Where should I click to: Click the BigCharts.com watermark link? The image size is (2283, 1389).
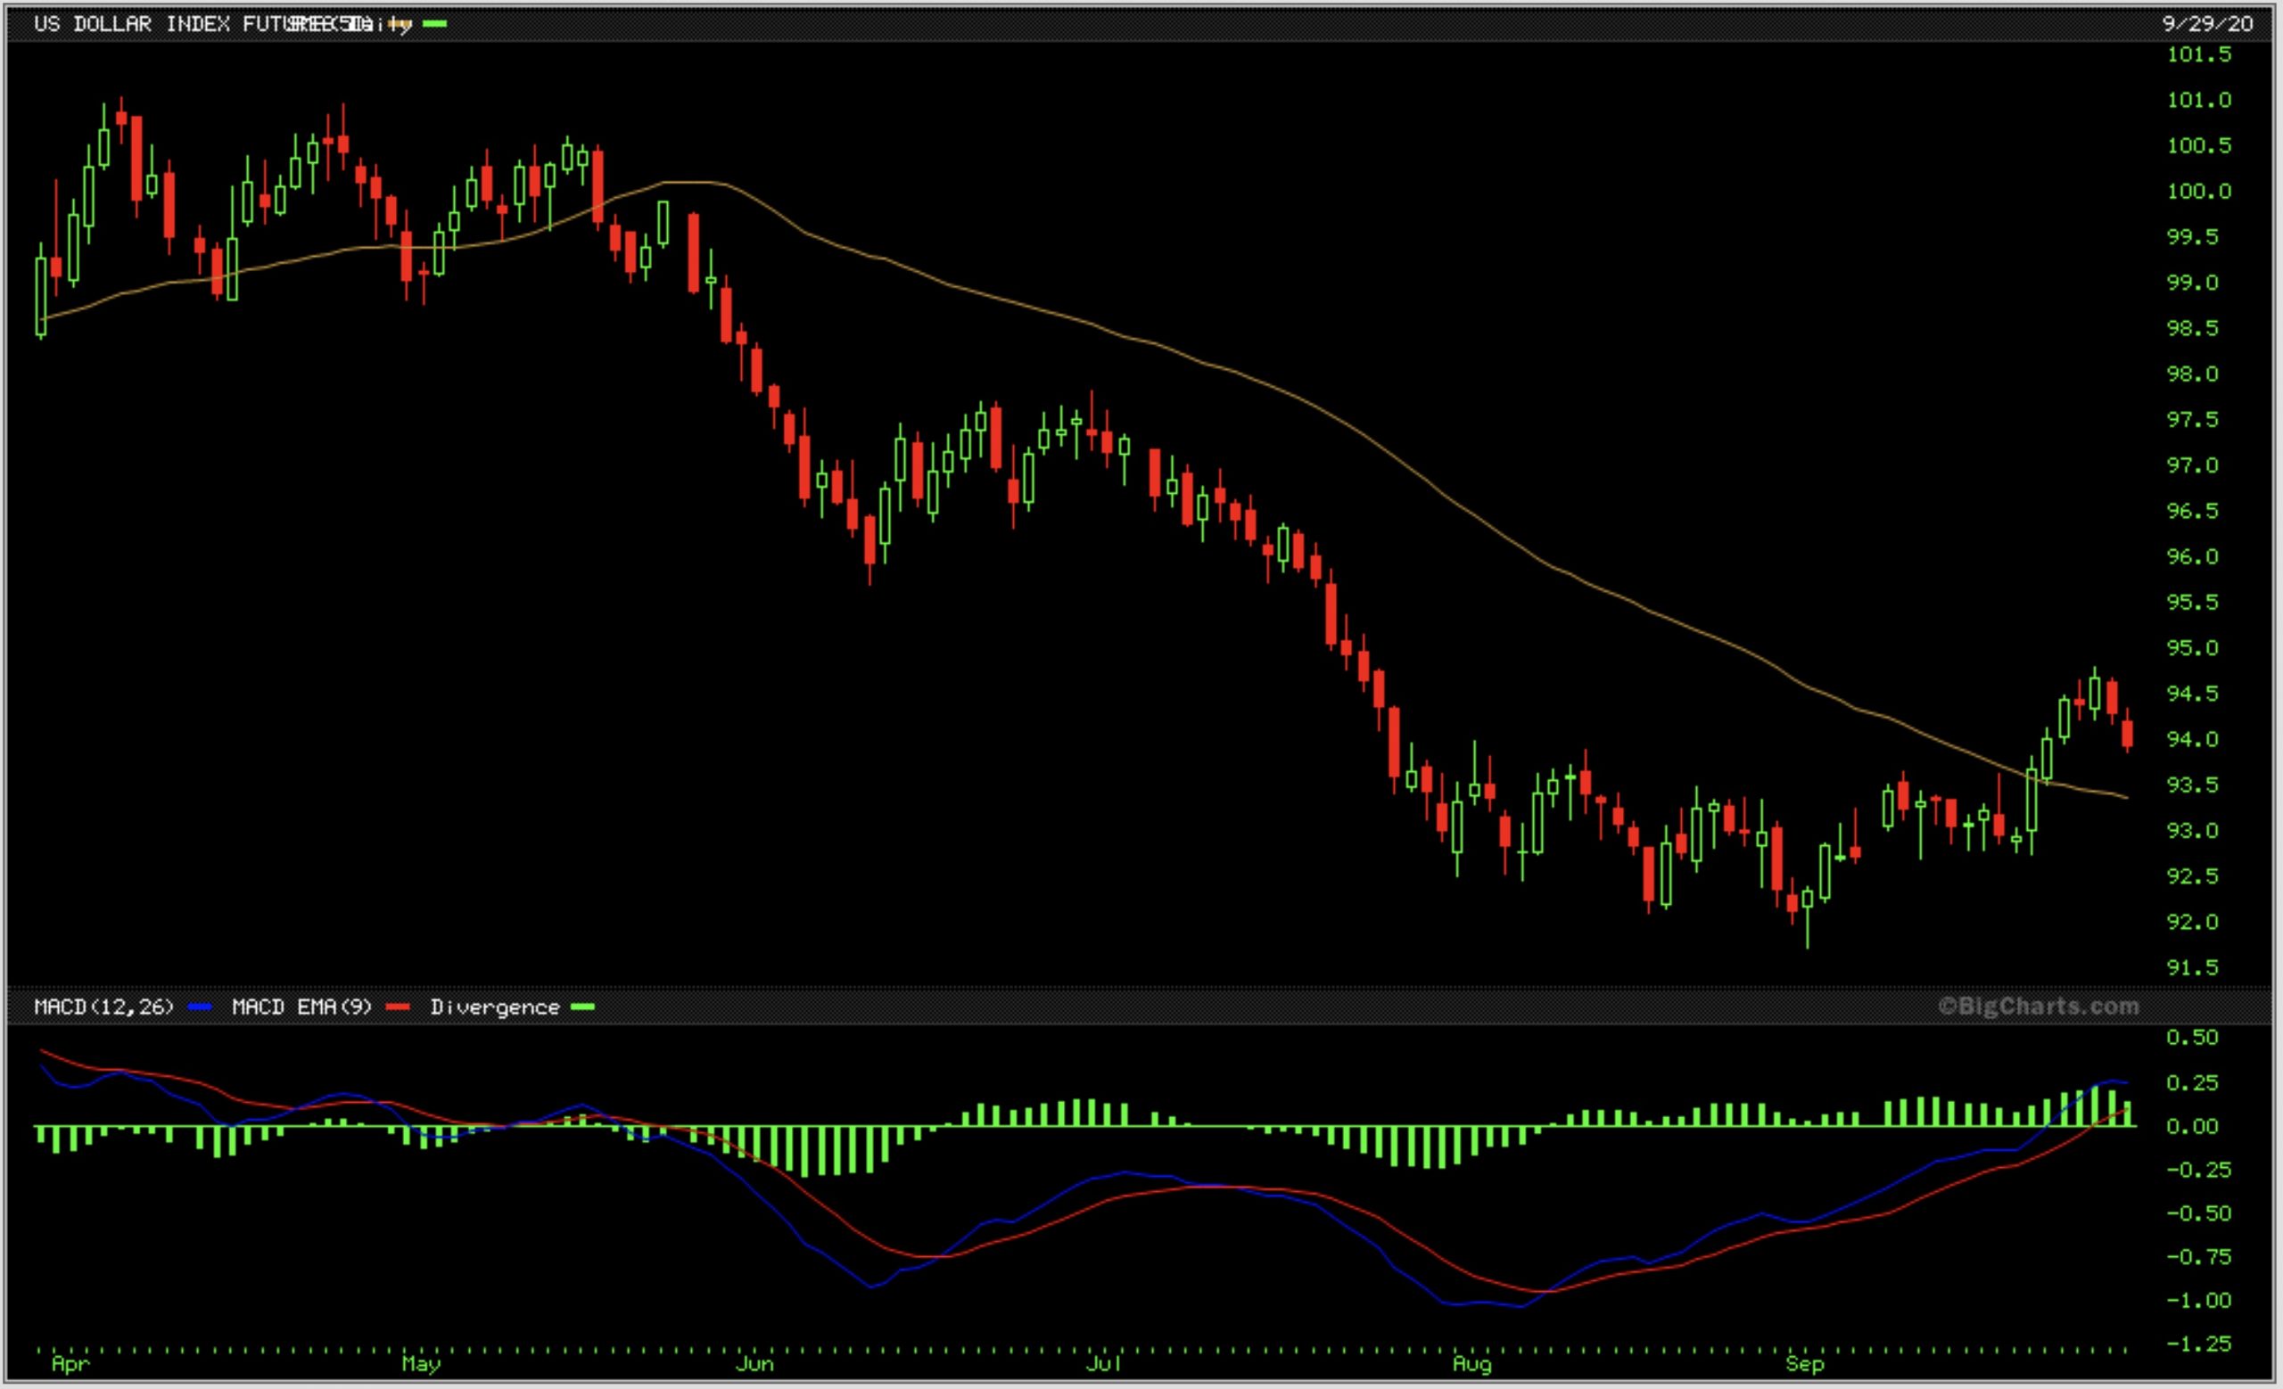point(2039,1007)
